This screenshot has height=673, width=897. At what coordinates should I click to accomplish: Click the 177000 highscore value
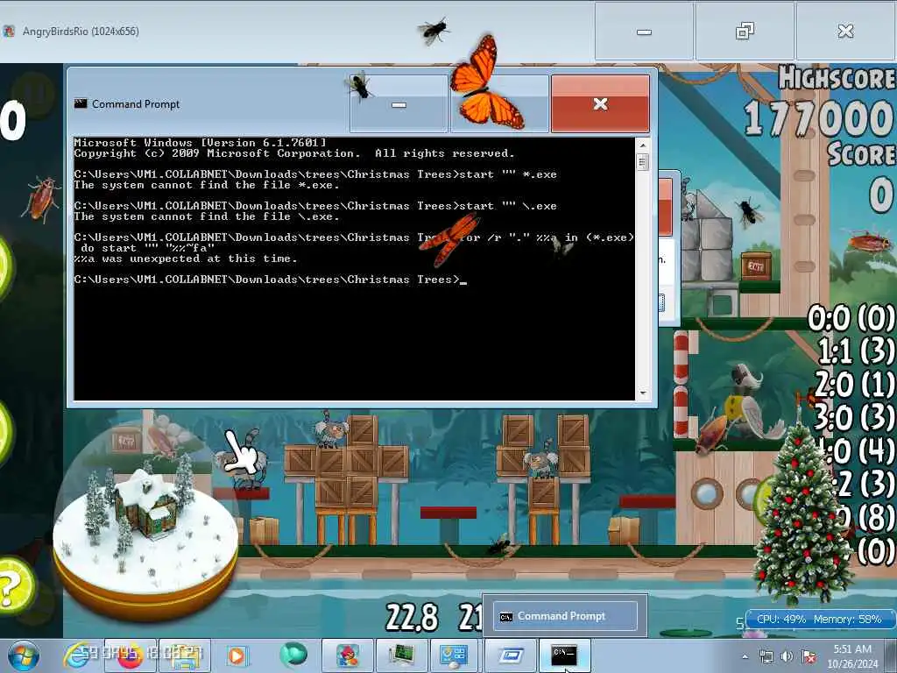(x=819, y=118)
